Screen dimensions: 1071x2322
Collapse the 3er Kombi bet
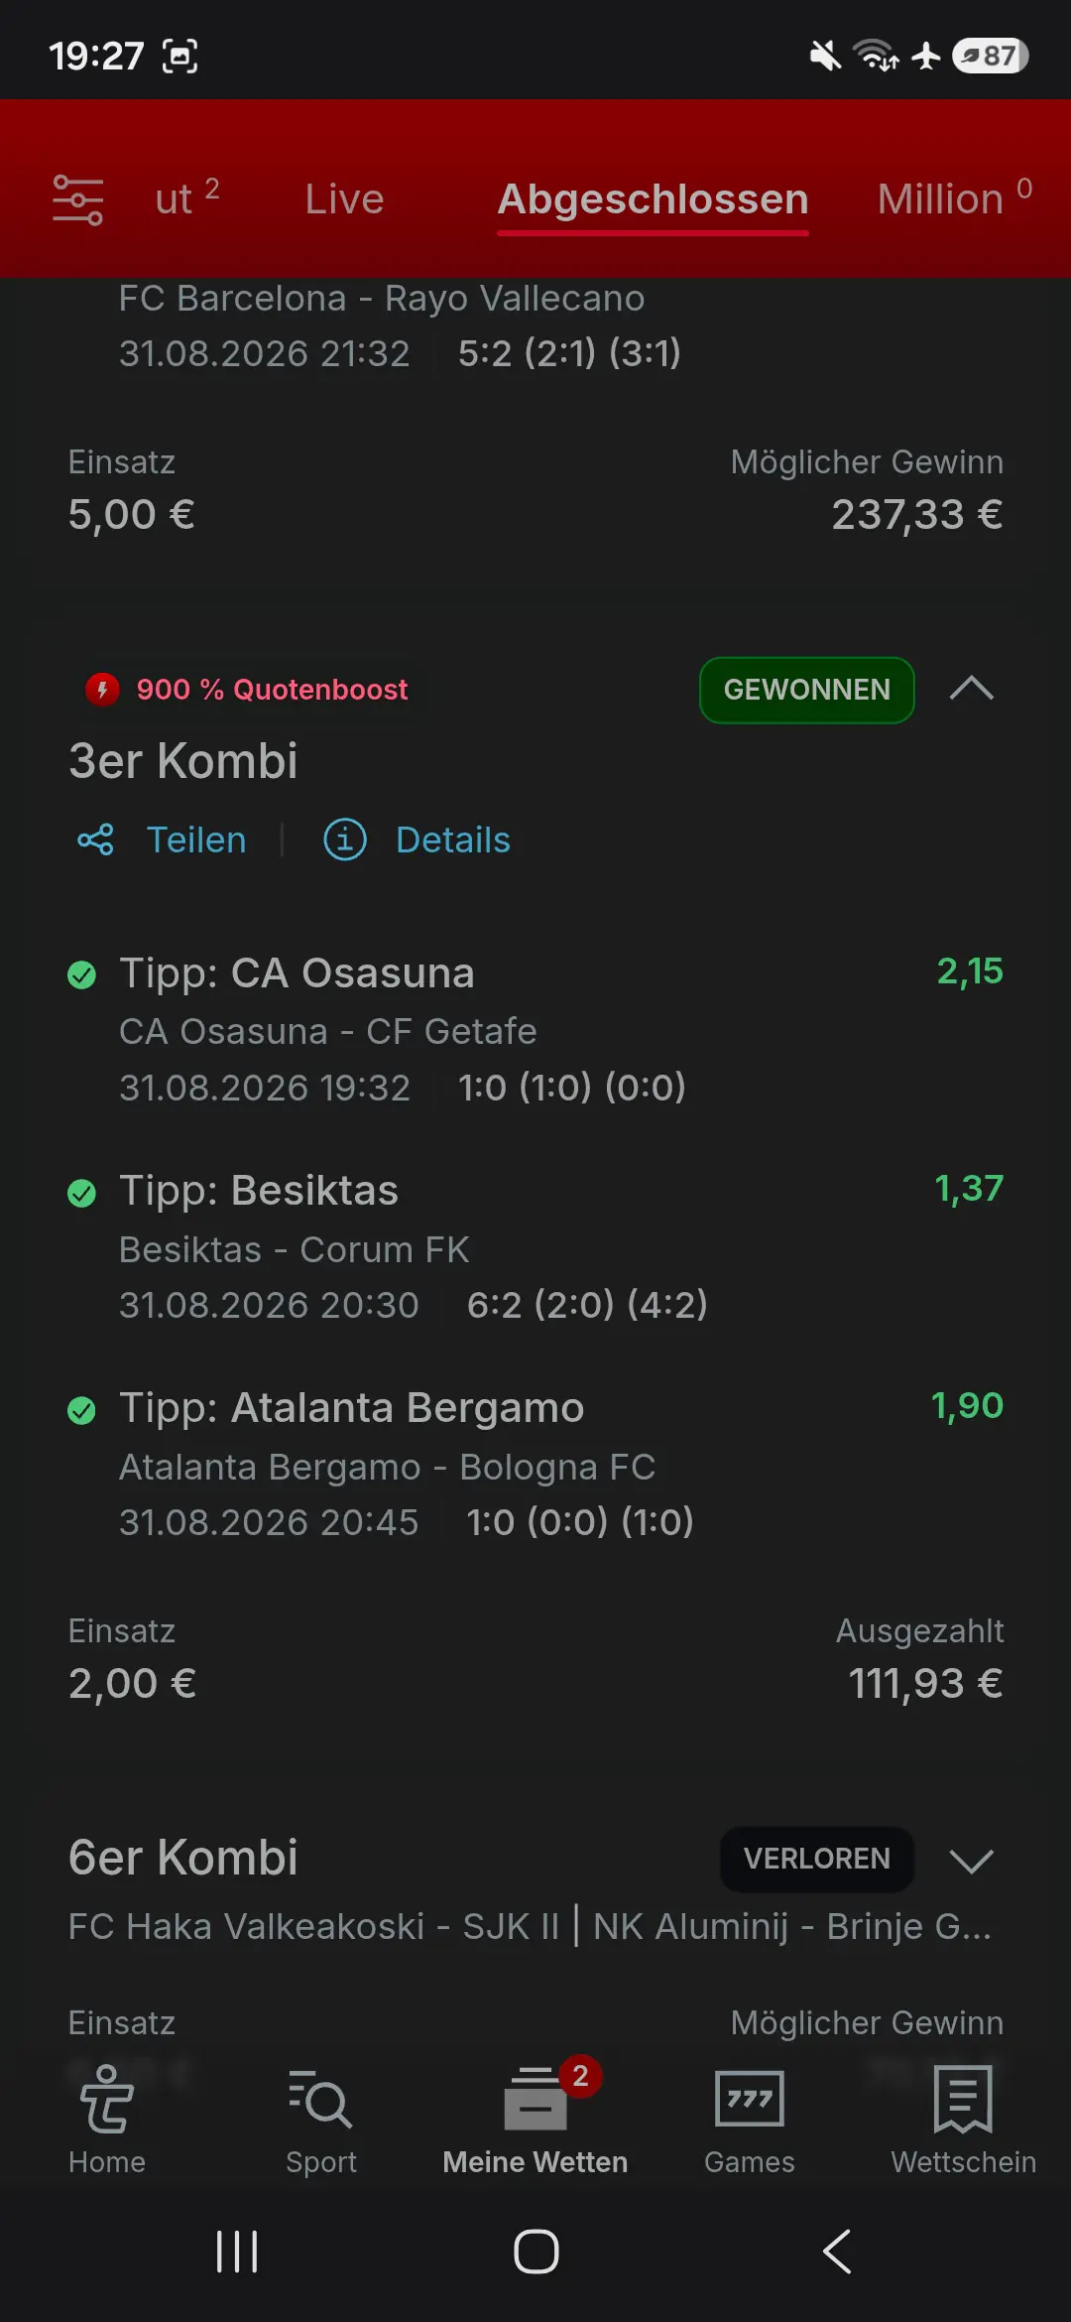[972, 689]
